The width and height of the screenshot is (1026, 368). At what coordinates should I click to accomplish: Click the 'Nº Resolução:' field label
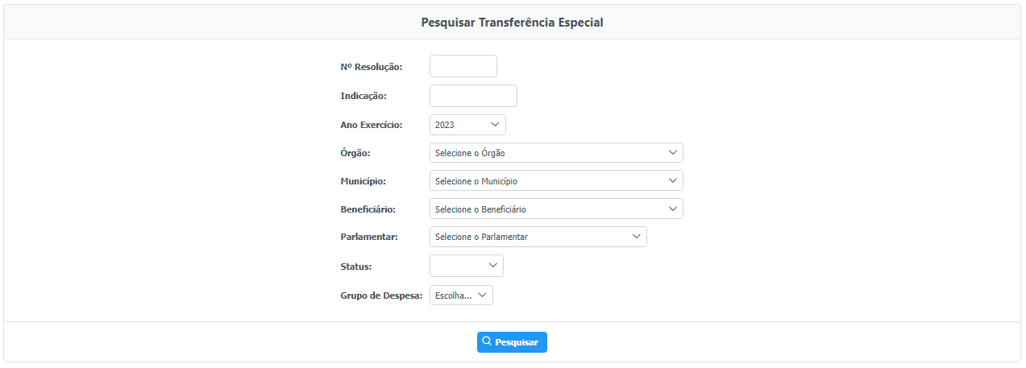(x=372, y=67)
